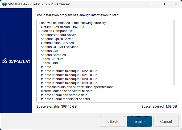The width and height of the screenshot is (182, 130).
Task: Click fe-safe tutorial and sample data
Action: click(64, 95)
